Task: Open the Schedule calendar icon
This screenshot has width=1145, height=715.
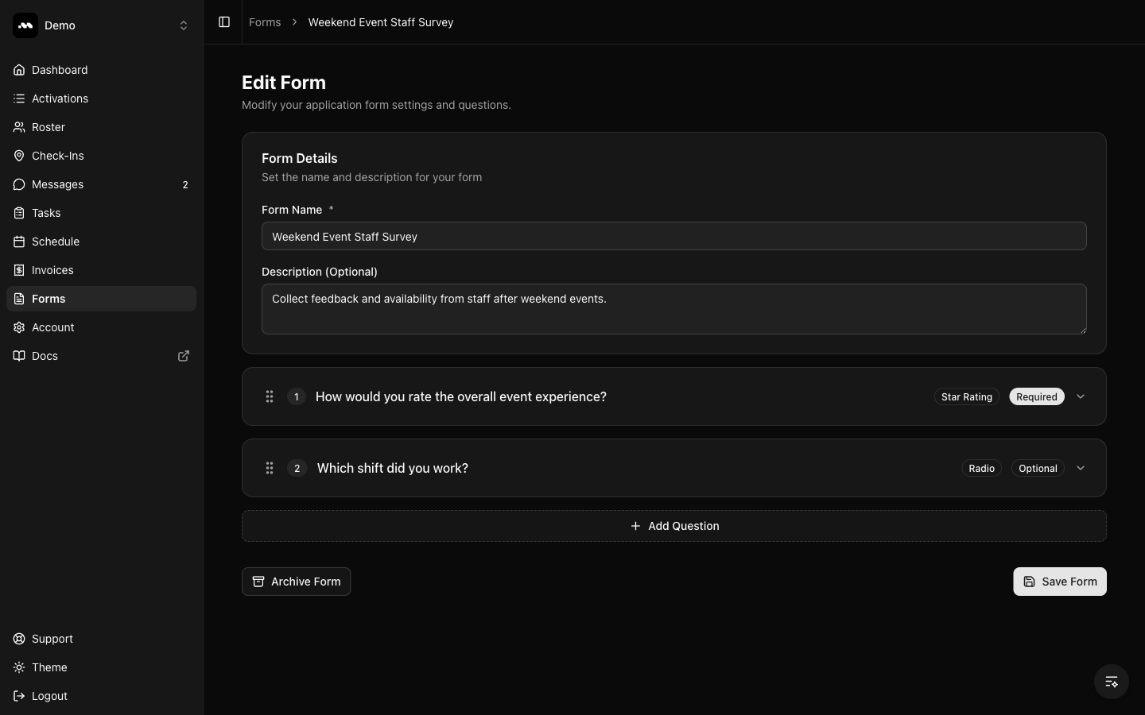Action: point(18,242)
